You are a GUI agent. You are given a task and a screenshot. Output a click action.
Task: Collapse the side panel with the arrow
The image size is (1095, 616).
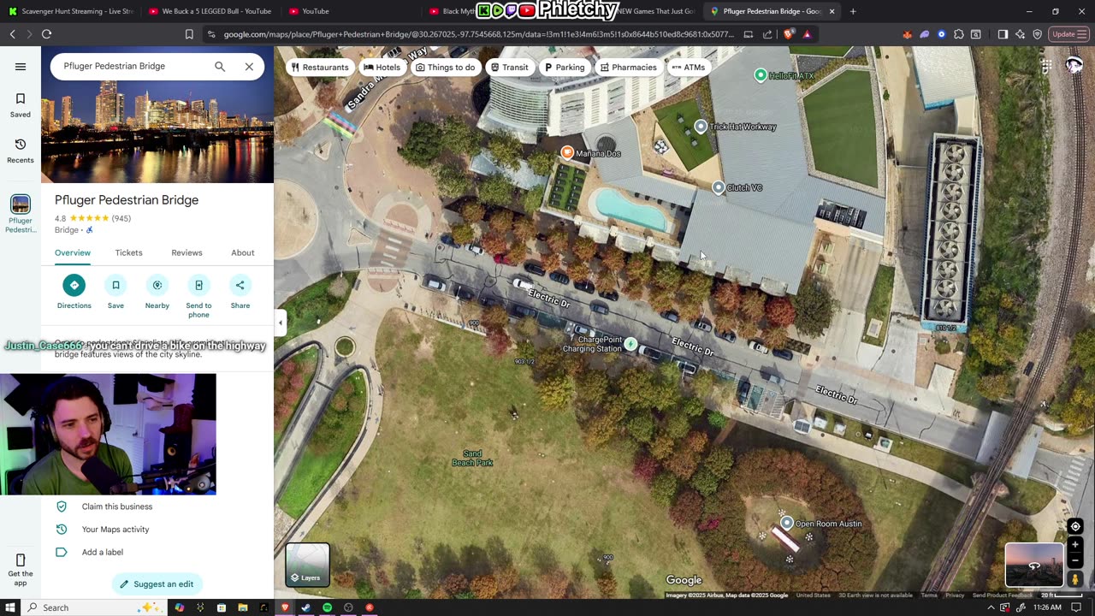coord(280,323)
